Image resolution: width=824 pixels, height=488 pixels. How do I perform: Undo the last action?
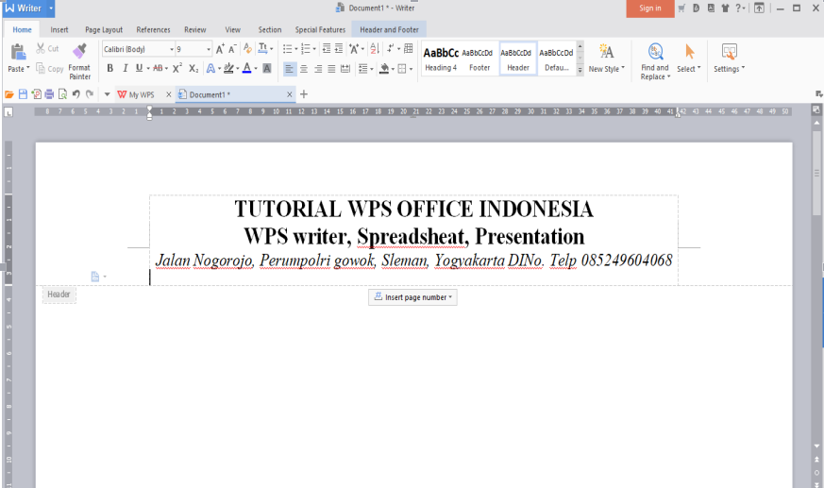[x=76, y=94]
